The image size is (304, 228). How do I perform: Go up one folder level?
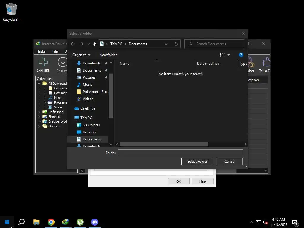click(95, 44)
